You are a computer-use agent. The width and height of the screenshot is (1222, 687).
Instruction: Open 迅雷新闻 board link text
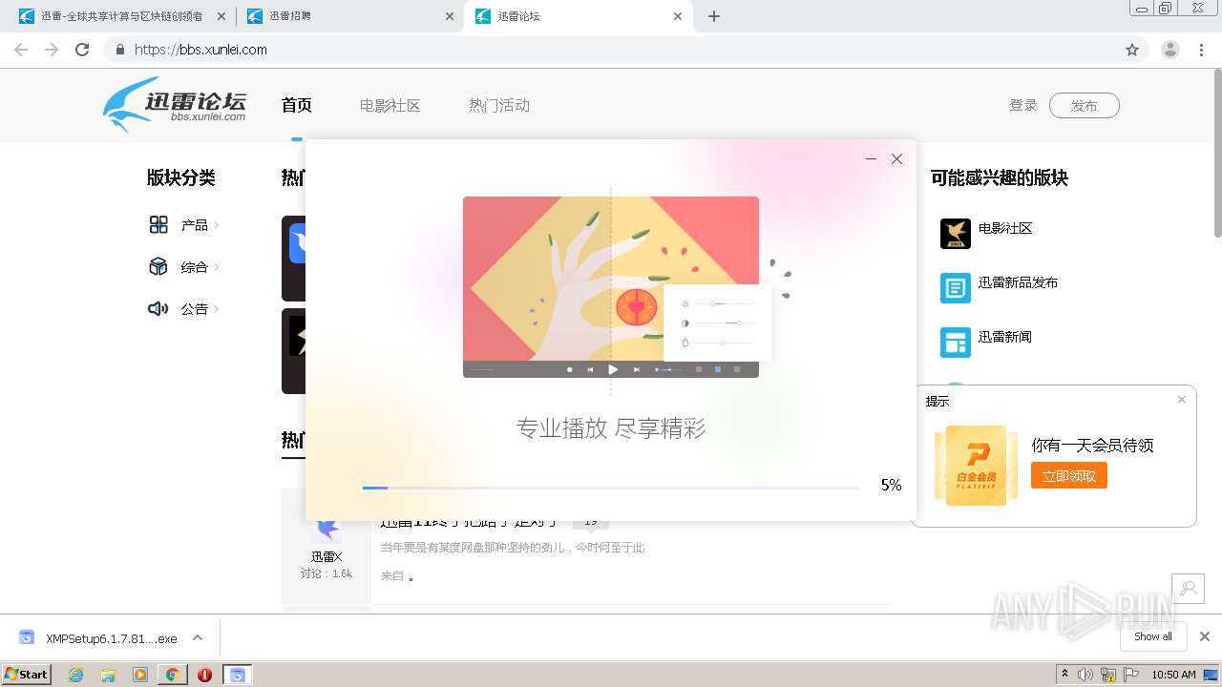tap(1005, 337)
